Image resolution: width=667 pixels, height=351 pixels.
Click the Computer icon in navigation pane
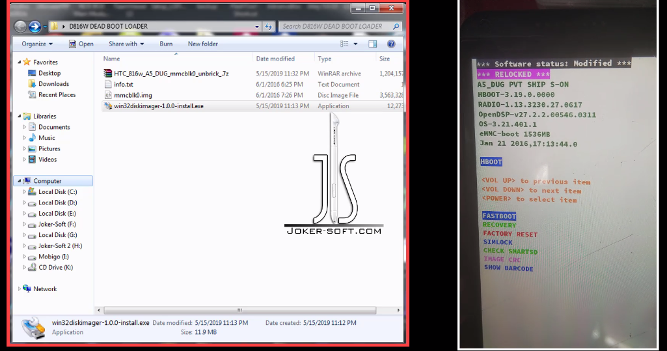click(x=27, y=181)
